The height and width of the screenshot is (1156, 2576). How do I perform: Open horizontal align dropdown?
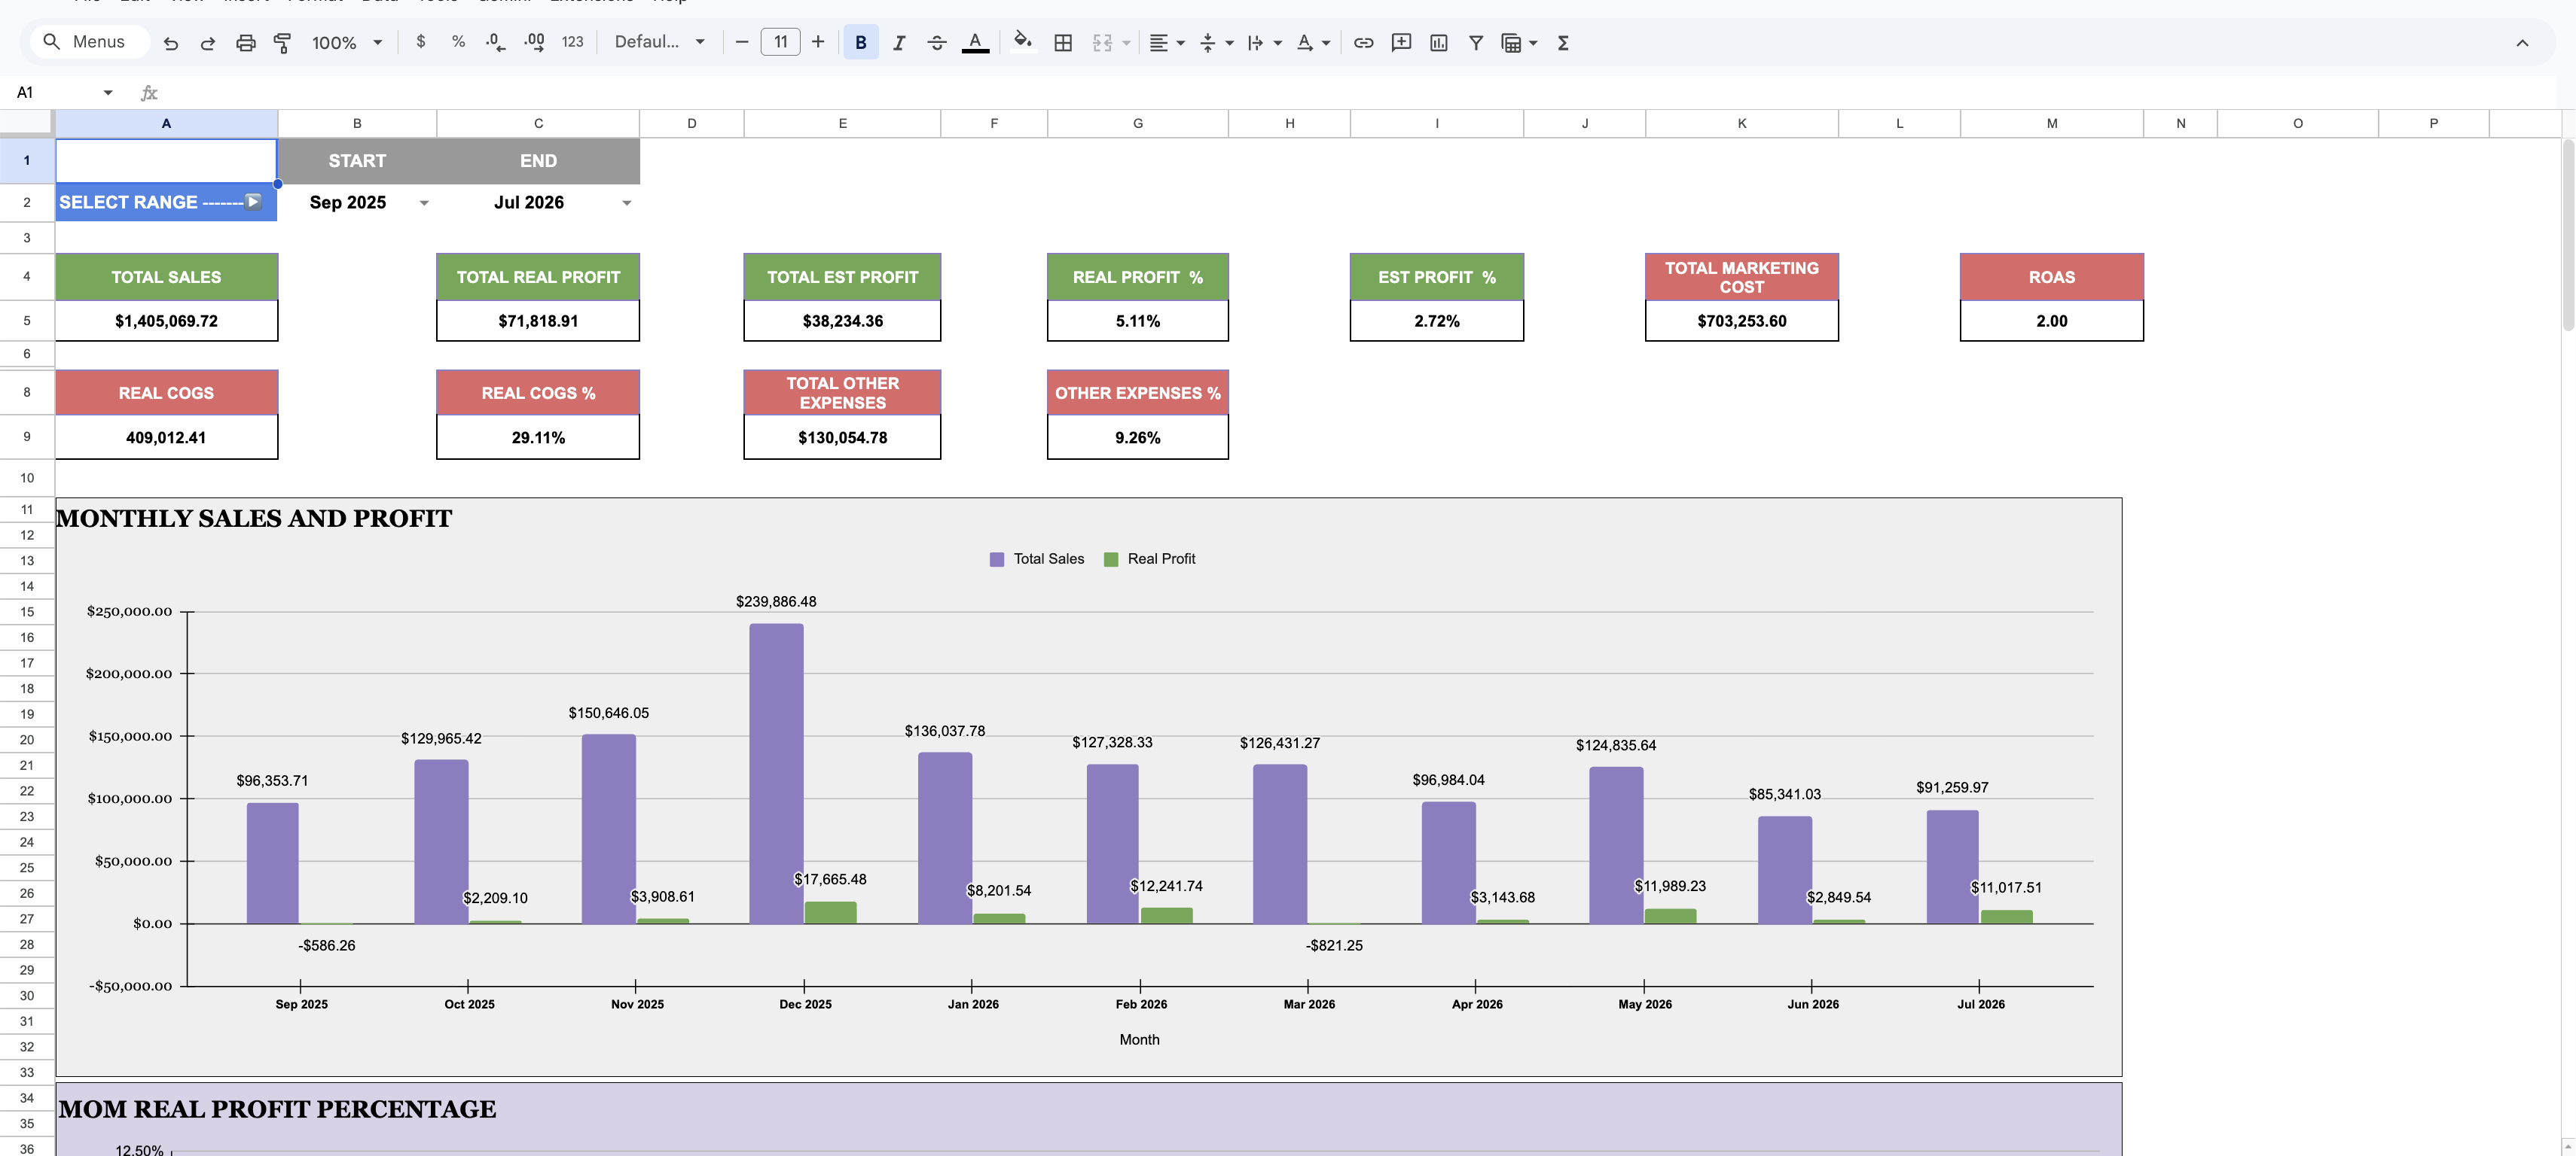1167,42
